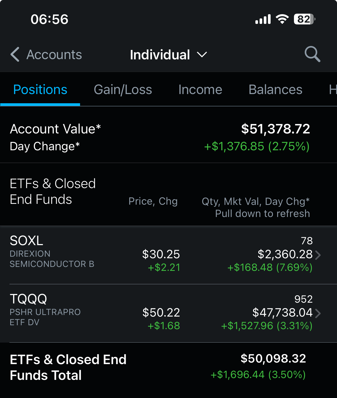Tap the cellular signal bars icon
This screenshot has height=398, width=337.
tap(263, 19)
